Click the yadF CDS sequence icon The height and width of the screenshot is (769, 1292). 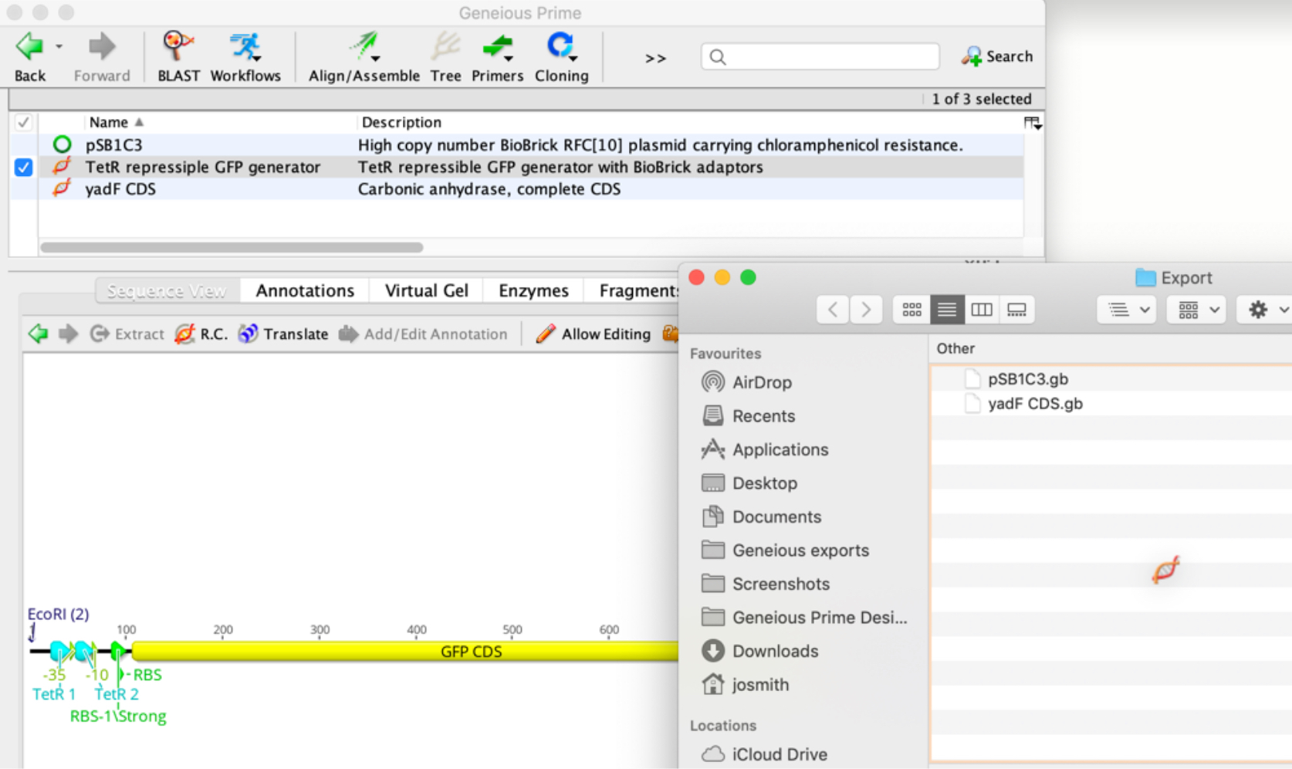[x=62, y=188]
